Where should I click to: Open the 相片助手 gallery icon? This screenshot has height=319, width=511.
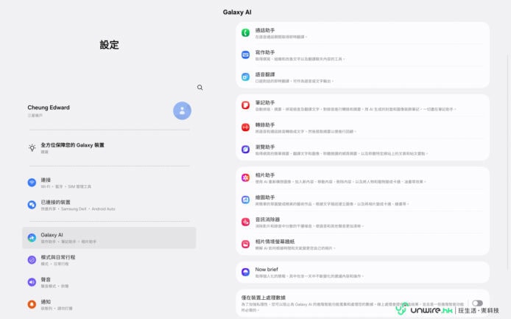point(245,178)
